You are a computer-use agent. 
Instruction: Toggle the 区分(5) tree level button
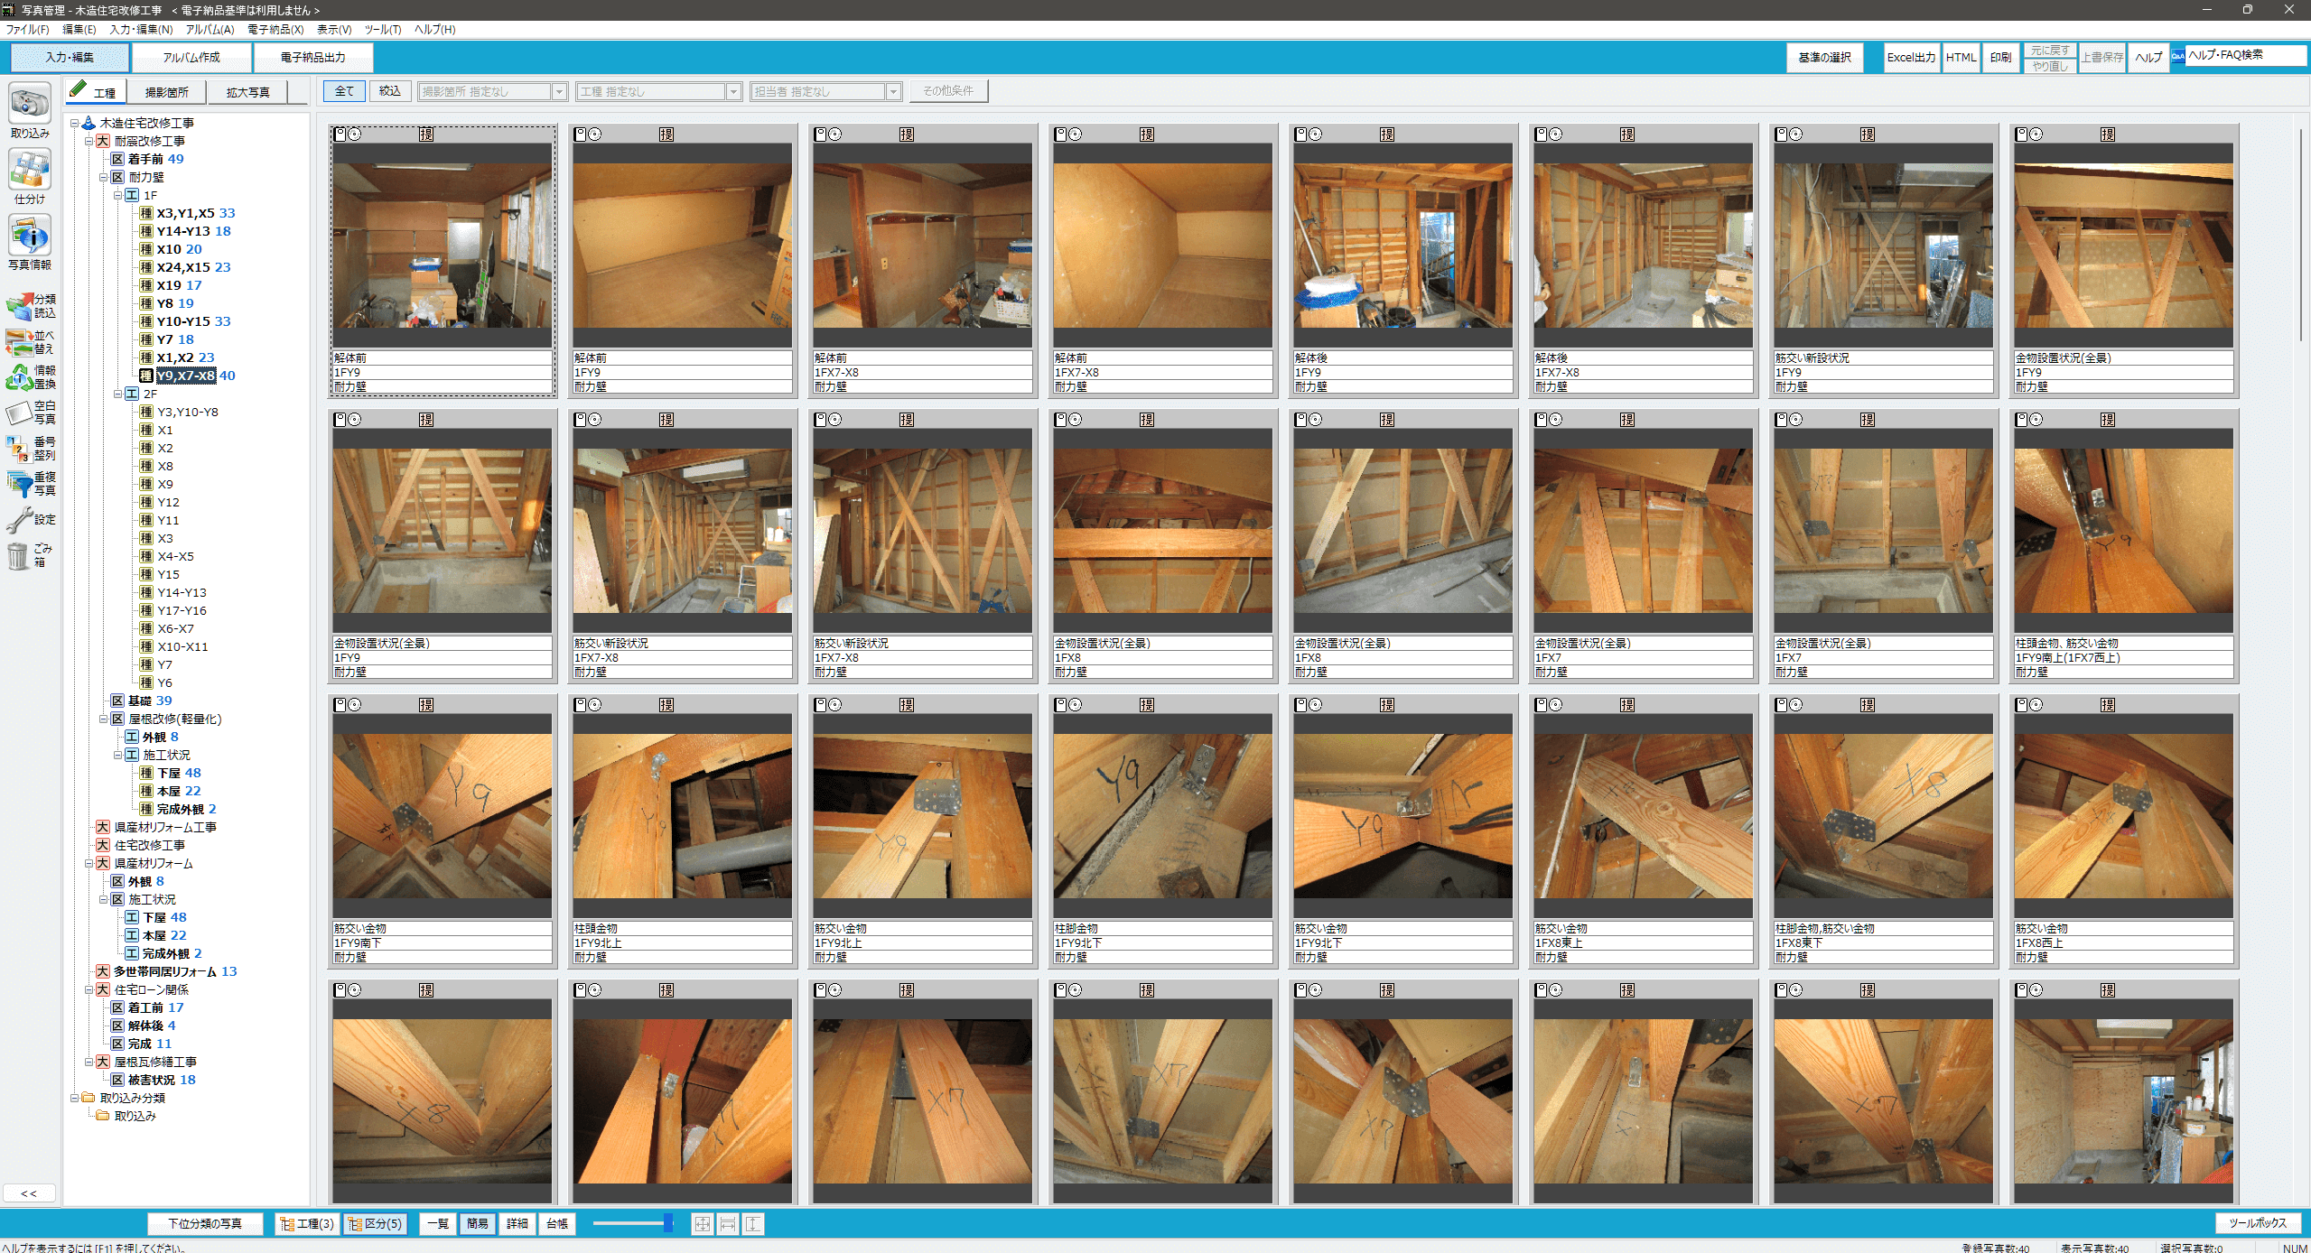point(376,1223)
